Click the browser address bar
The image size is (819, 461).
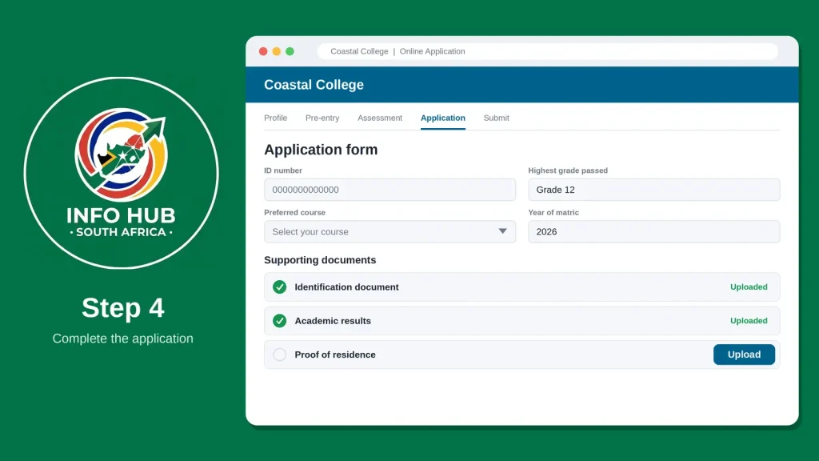[x=547, y=51]
